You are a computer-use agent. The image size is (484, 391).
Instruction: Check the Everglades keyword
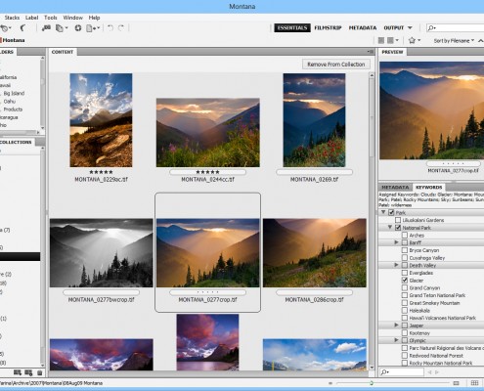tap(405, 273)
